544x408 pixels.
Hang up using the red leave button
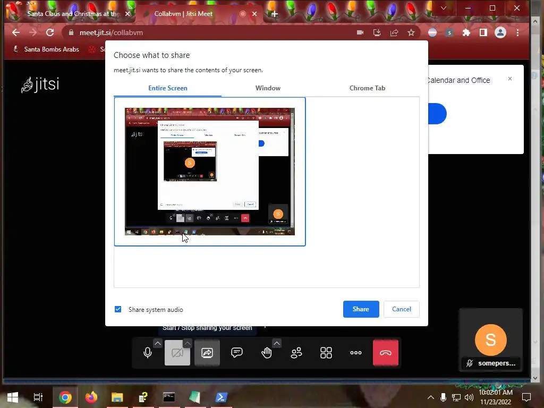point(386,353)
